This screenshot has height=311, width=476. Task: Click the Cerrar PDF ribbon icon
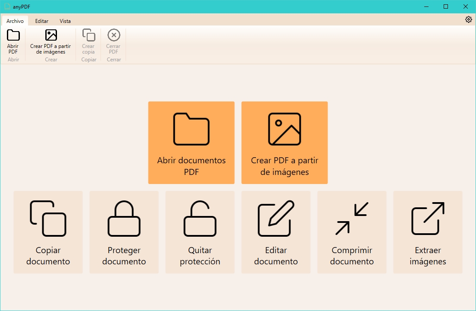[114, 35]
